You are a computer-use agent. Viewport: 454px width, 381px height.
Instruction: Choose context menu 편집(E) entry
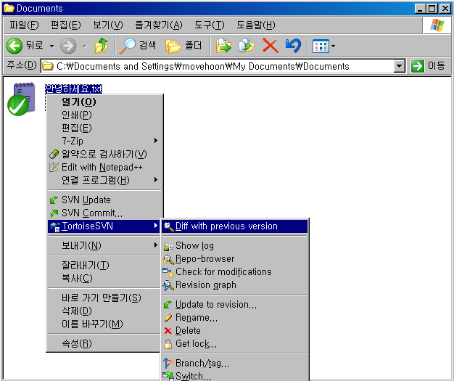[104, 128]
